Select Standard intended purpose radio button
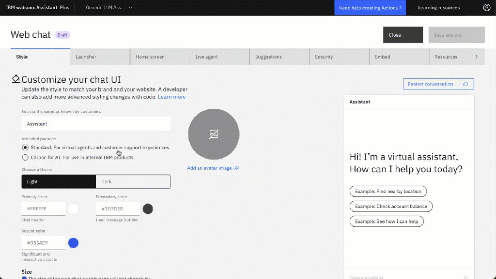This screenshot has width=496, height=279. click(x=25, y=147)
